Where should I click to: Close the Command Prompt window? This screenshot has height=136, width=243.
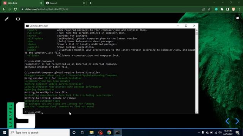[194, 26]
